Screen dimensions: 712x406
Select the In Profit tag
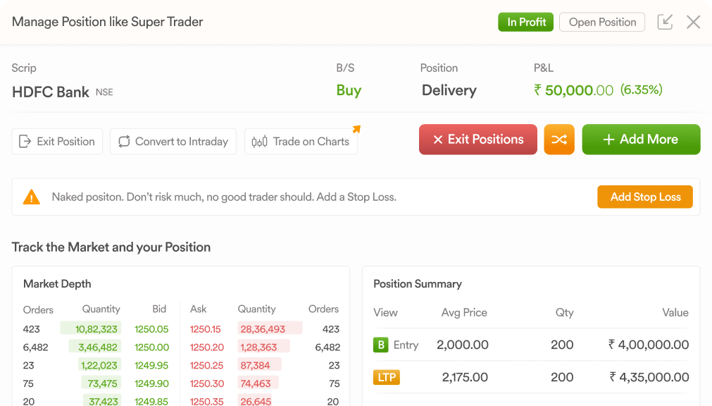(526, 22)
